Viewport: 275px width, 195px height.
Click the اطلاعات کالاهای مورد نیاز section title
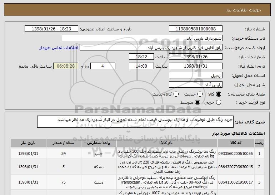(238, 133)
